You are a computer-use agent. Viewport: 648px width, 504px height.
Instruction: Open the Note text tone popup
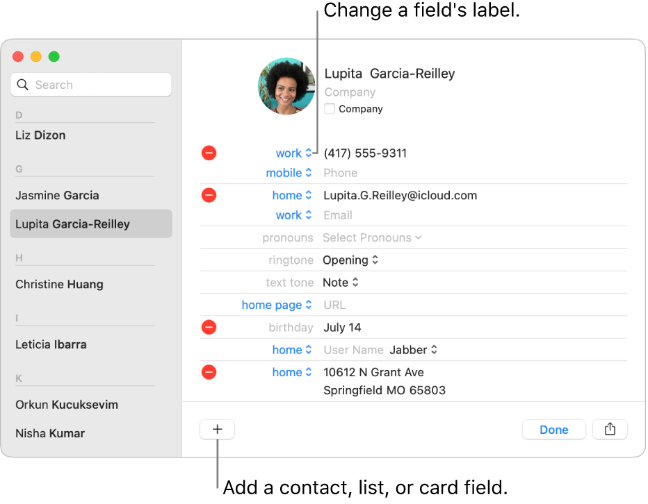click(x=341, y=283)
